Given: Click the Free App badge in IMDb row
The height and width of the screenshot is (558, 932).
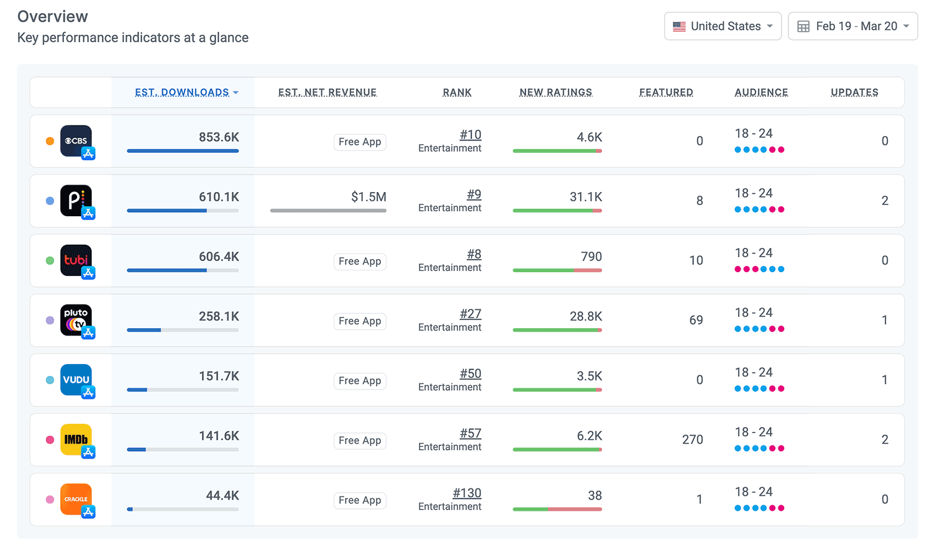Looking at the screenshot, I should click(x=360, y=441).
